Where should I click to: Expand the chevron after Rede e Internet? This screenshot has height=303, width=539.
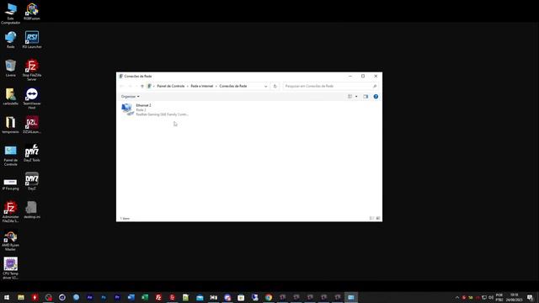pyautogui.click(x=216, y=86)
